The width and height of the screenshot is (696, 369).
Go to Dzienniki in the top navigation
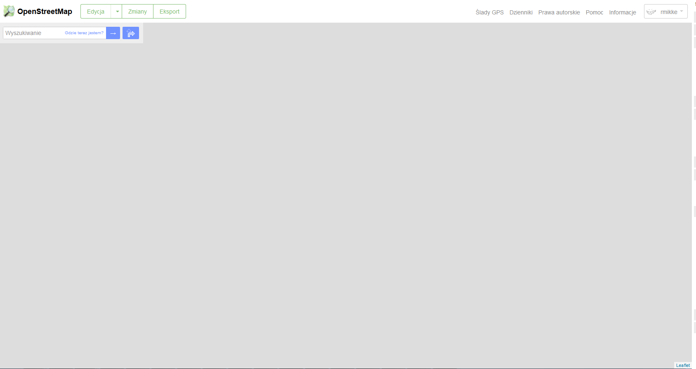(521, 12)
